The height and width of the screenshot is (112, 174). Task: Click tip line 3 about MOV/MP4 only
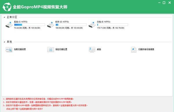tap(45, 105)
